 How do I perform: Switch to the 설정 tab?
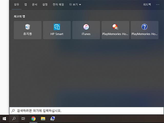pos(45,5)
